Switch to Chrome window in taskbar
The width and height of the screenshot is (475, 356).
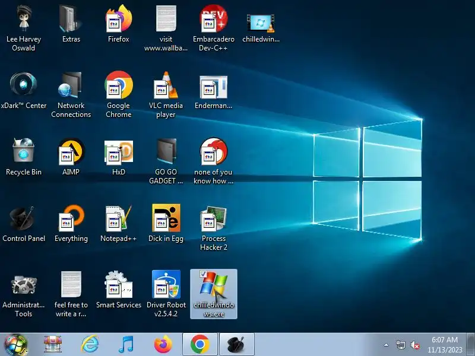click(200, 345)
